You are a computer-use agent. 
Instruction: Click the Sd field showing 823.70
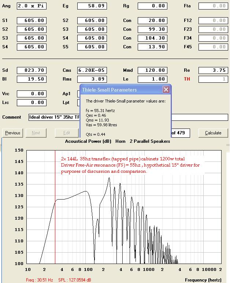click(31, 70)
